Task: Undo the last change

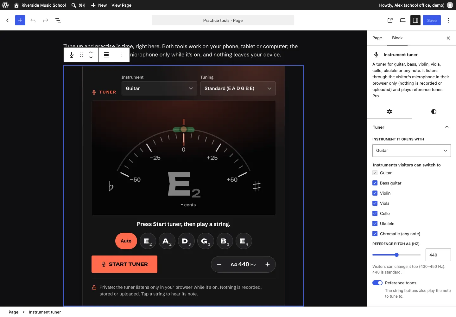Action: (x=33, y=20)
